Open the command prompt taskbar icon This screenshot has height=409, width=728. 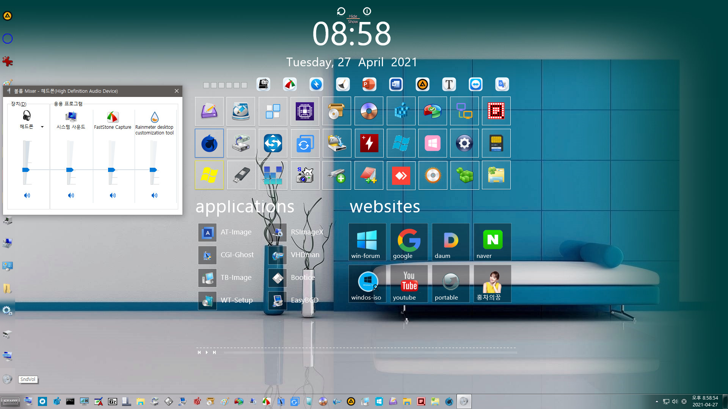click(x=70, y=401)
